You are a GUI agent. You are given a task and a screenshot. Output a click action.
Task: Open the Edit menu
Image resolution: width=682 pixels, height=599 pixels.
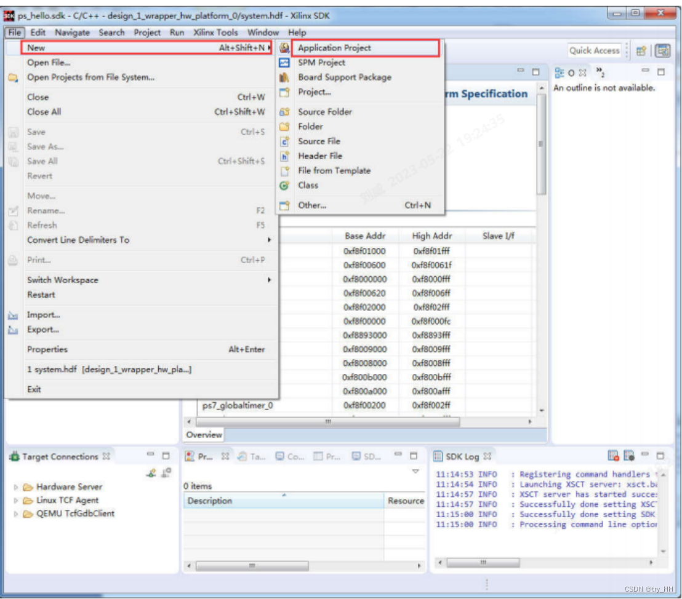pos(38,33)
